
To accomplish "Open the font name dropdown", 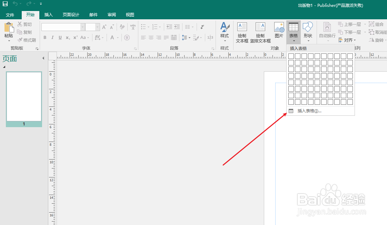I will coord(82,27).
